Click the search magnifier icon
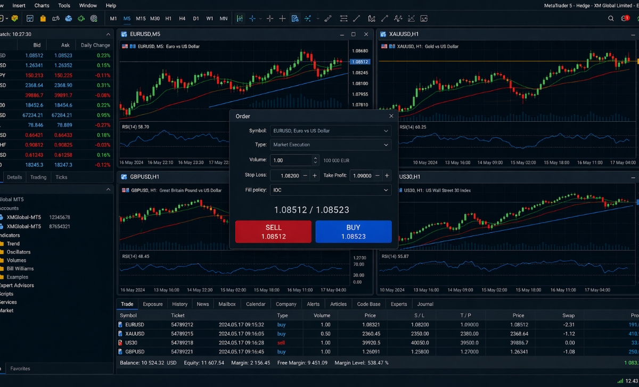 pos(611,19)
